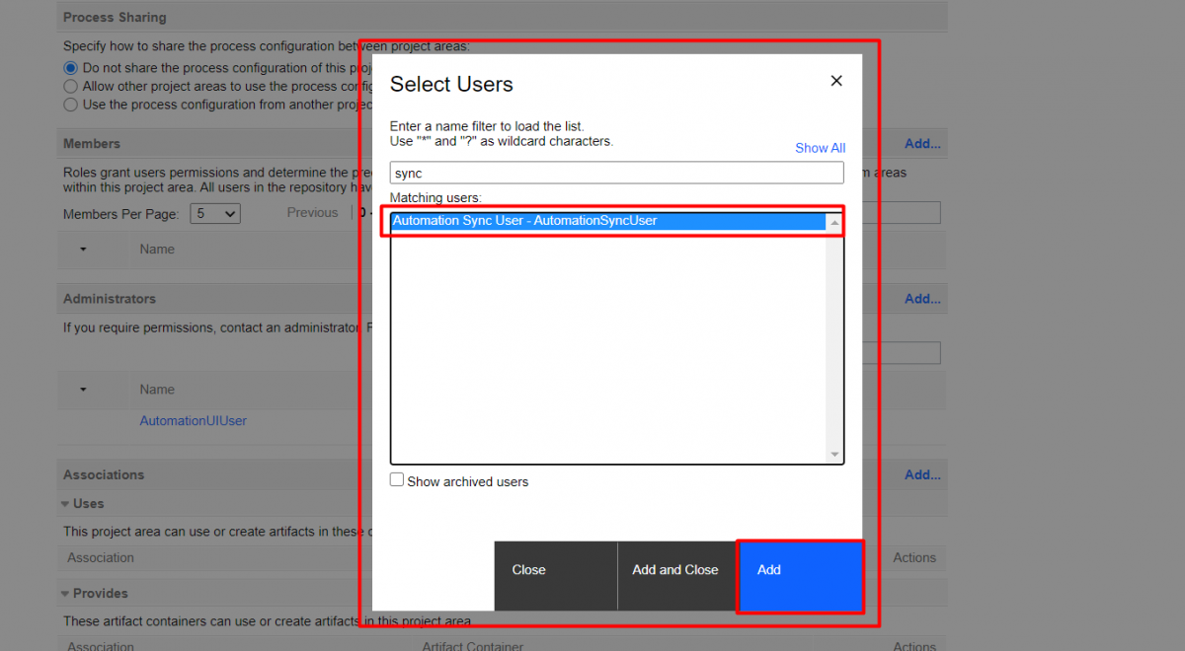
Task: Open the Members table actions arrow menu
Action: [x=83, y=250]
